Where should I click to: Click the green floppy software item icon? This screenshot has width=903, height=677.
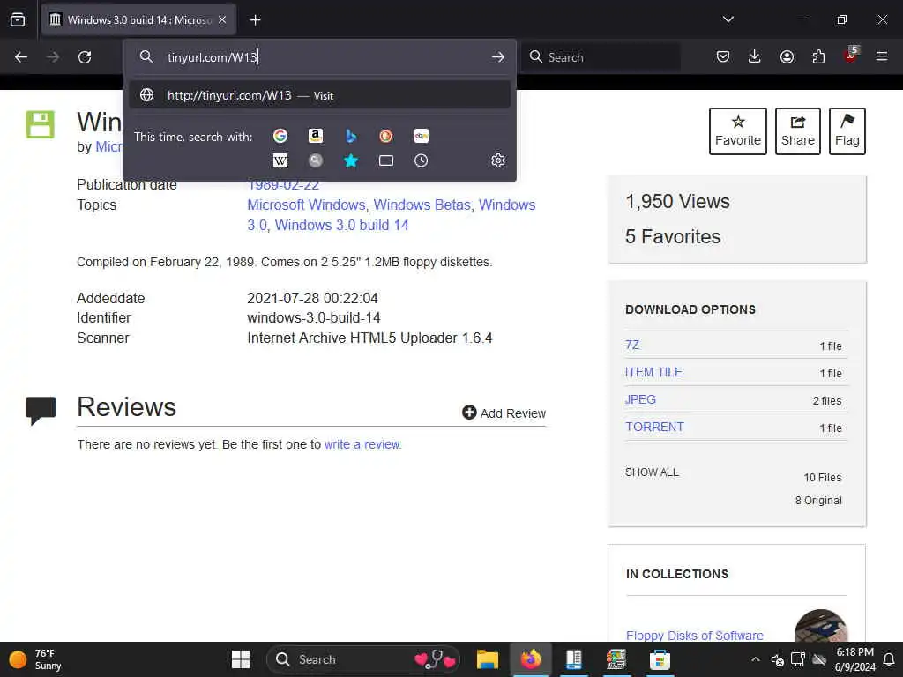pyautogui.click(x=41, y=124)
